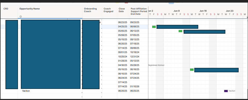Click the info icon under Opportunity Name
248x100 pixels.
(x=21, y=17)
